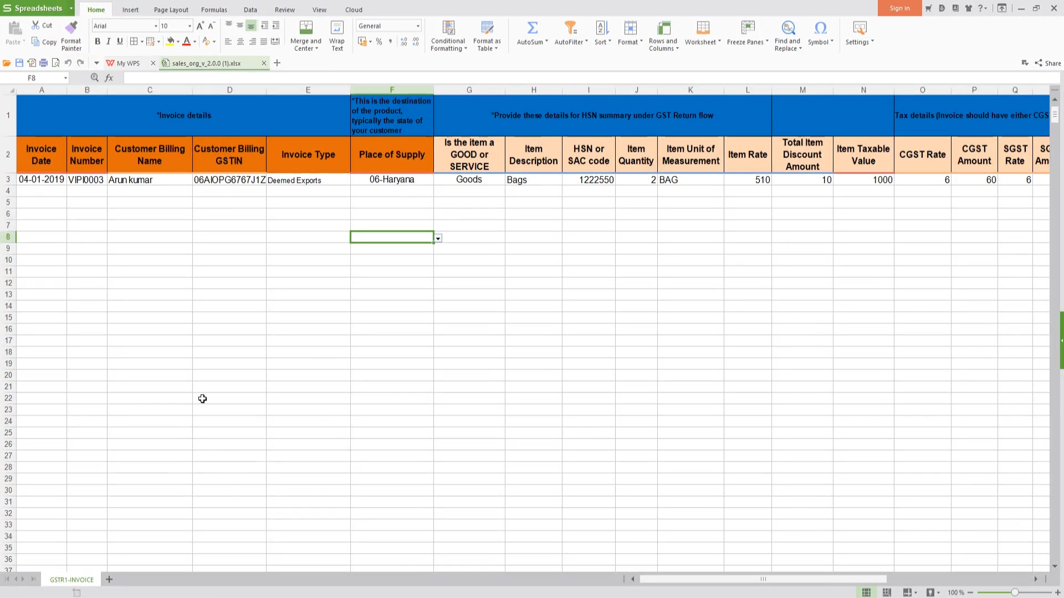Click the shopping cart icon in title bar
The height and width of the screenshot is (598, 1064).
click(x=928, y=8)
